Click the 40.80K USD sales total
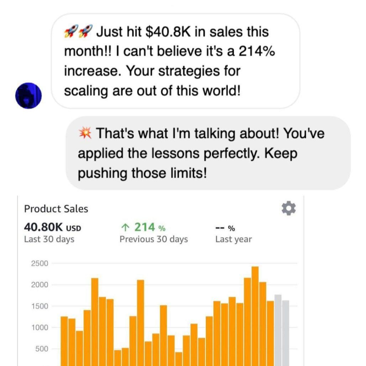 52,227
